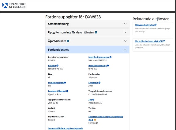
Task: Open info icon next to Handelsbeteckning
Action: click(108, 65)
